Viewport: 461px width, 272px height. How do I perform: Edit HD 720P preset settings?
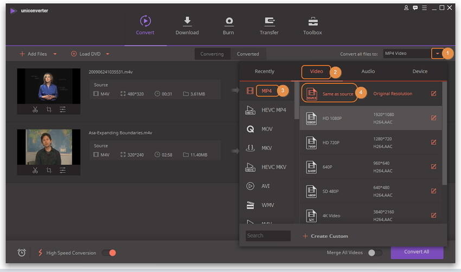[433, 142]
